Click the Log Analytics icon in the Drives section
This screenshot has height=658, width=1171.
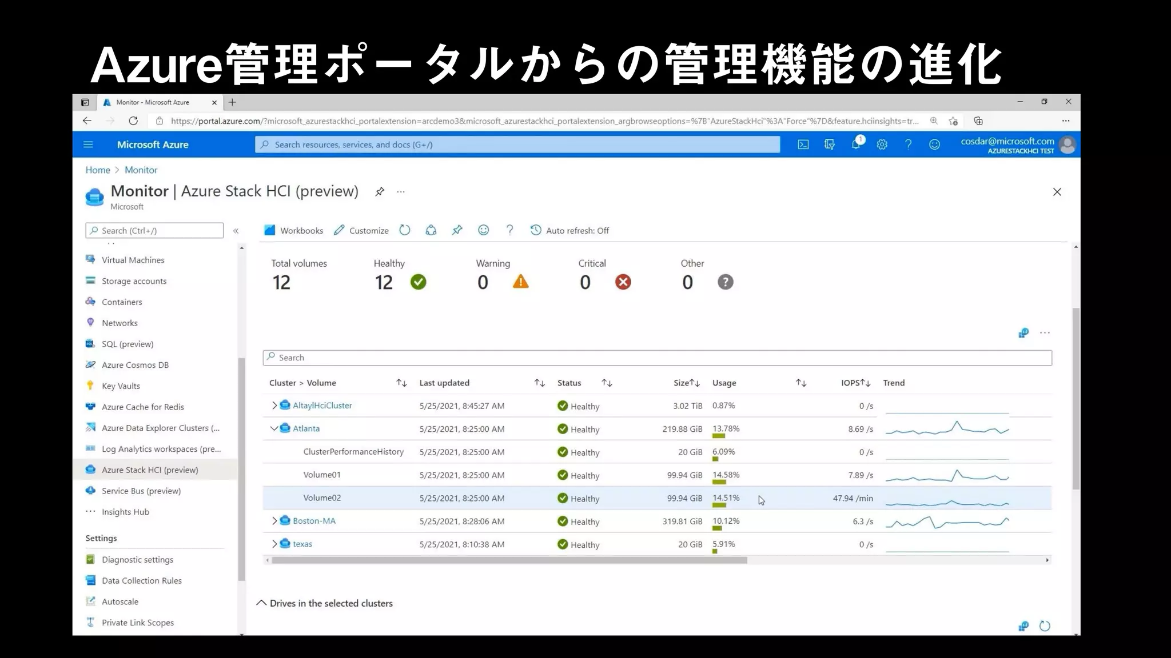1023,626
